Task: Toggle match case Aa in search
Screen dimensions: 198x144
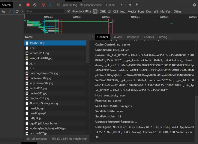Action: (x=4, y=11)
